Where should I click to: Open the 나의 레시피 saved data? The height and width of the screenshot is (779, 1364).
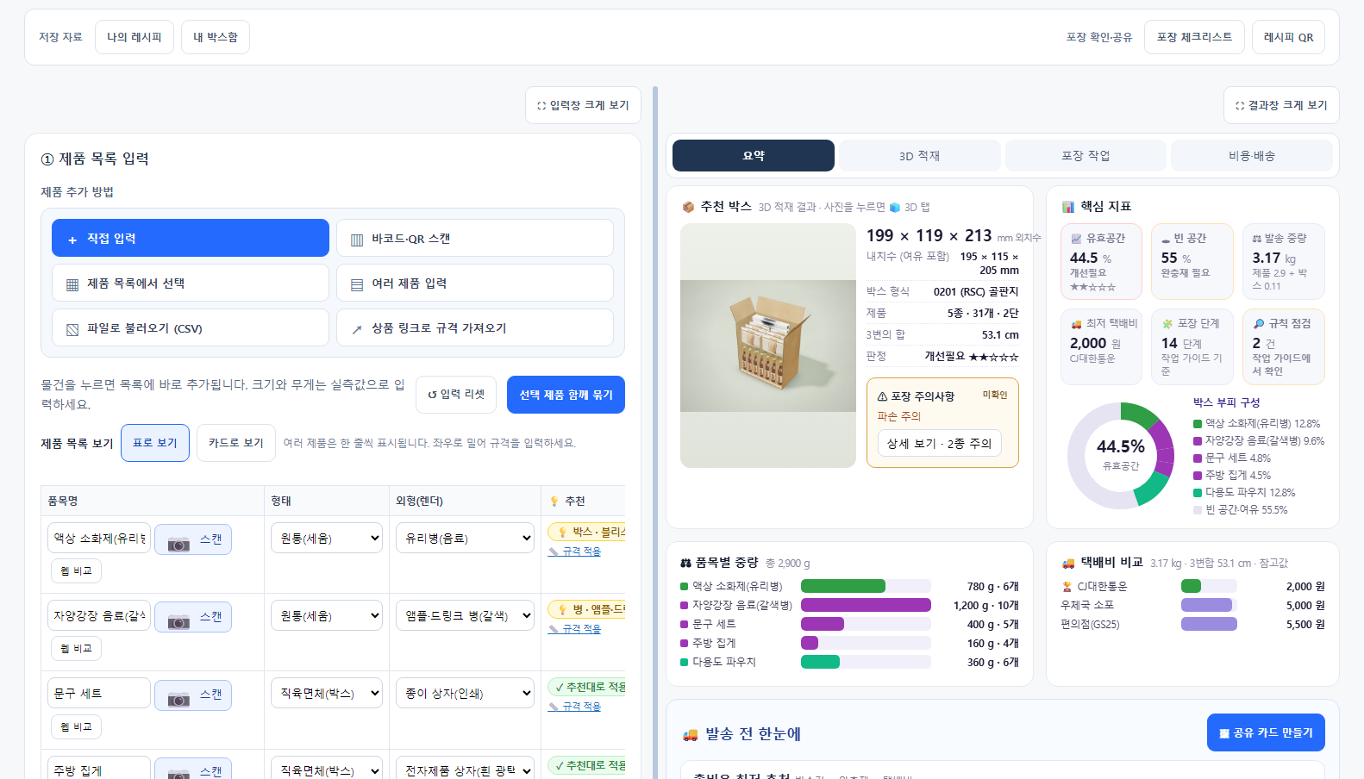[x=134, y=37]
